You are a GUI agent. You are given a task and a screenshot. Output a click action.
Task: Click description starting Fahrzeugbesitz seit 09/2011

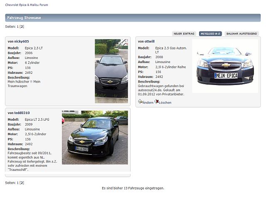(x=32, y=161)
